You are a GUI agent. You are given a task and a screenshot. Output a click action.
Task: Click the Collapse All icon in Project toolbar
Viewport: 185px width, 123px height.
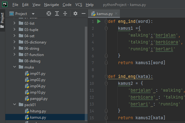[x=65, y=13]
